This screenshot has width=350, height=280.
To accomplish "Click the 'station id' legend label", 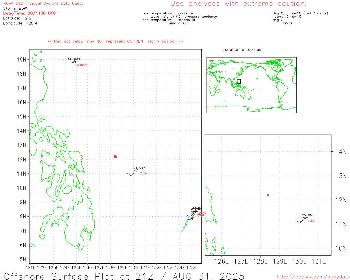I will (186, 20).
